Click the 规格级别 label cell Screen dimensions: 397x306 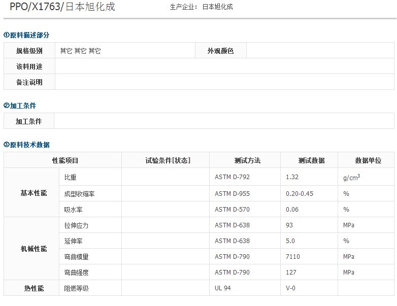click(29, 51)
